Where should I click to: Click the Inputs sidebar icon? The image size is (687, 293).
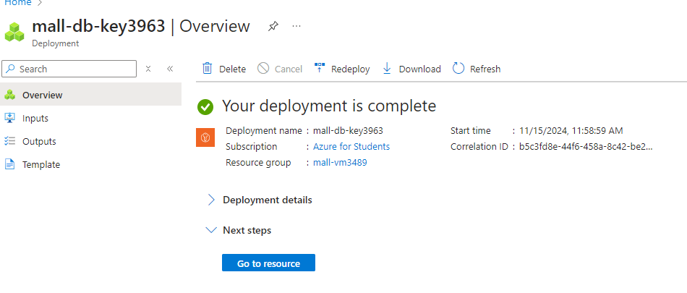pos(9,118)
